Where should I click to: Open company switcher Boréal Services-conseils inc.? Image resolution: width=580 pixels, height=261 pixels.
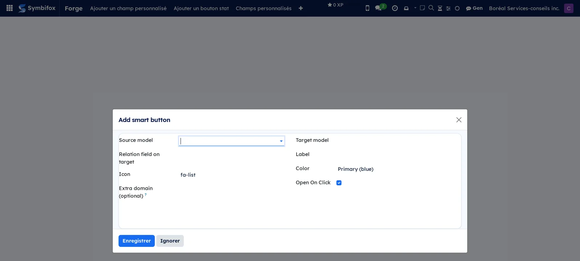click(x=524, y=8)
